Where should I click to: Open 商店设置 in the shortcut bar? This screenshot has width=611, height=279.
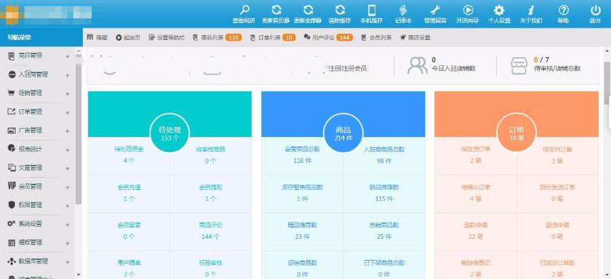pos(415,38)
